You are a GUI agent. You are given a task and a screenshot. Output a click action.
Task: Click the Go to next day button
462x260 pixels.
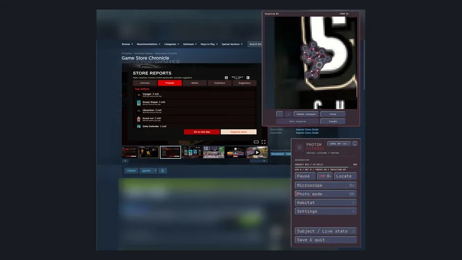[x=202, y=132]
